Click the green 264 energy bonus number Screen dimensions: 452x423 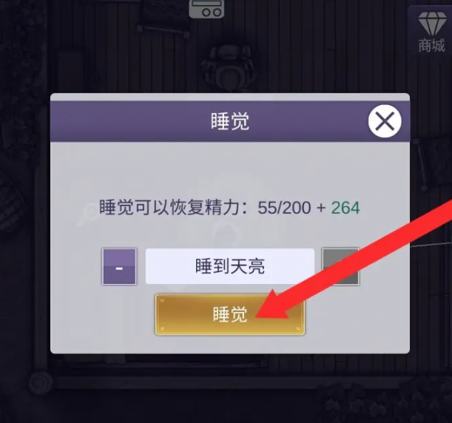click(345, 208)
